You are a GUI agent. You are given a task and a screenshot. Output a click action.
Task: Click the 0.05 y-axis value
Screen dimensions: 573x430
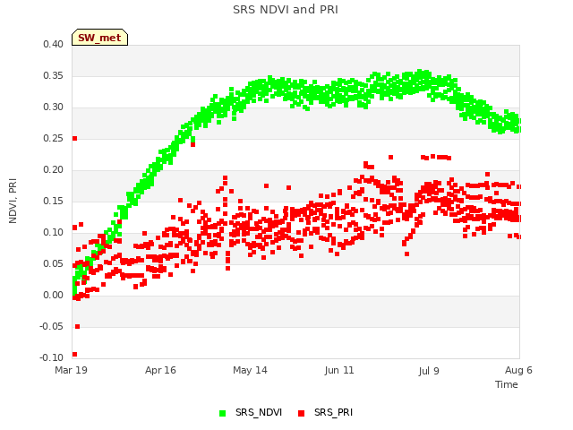click(54, 264)
